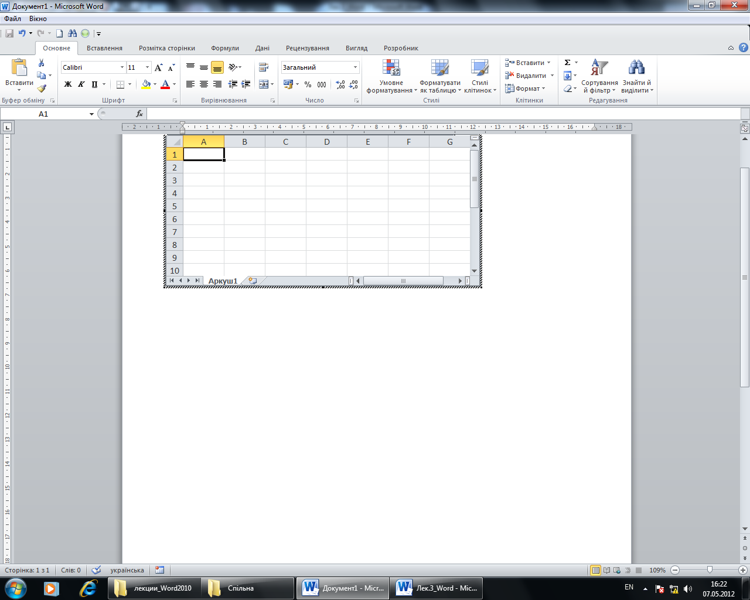Click the increase decimal icon
Screen dimensions: 750x600
click(340, 84)
